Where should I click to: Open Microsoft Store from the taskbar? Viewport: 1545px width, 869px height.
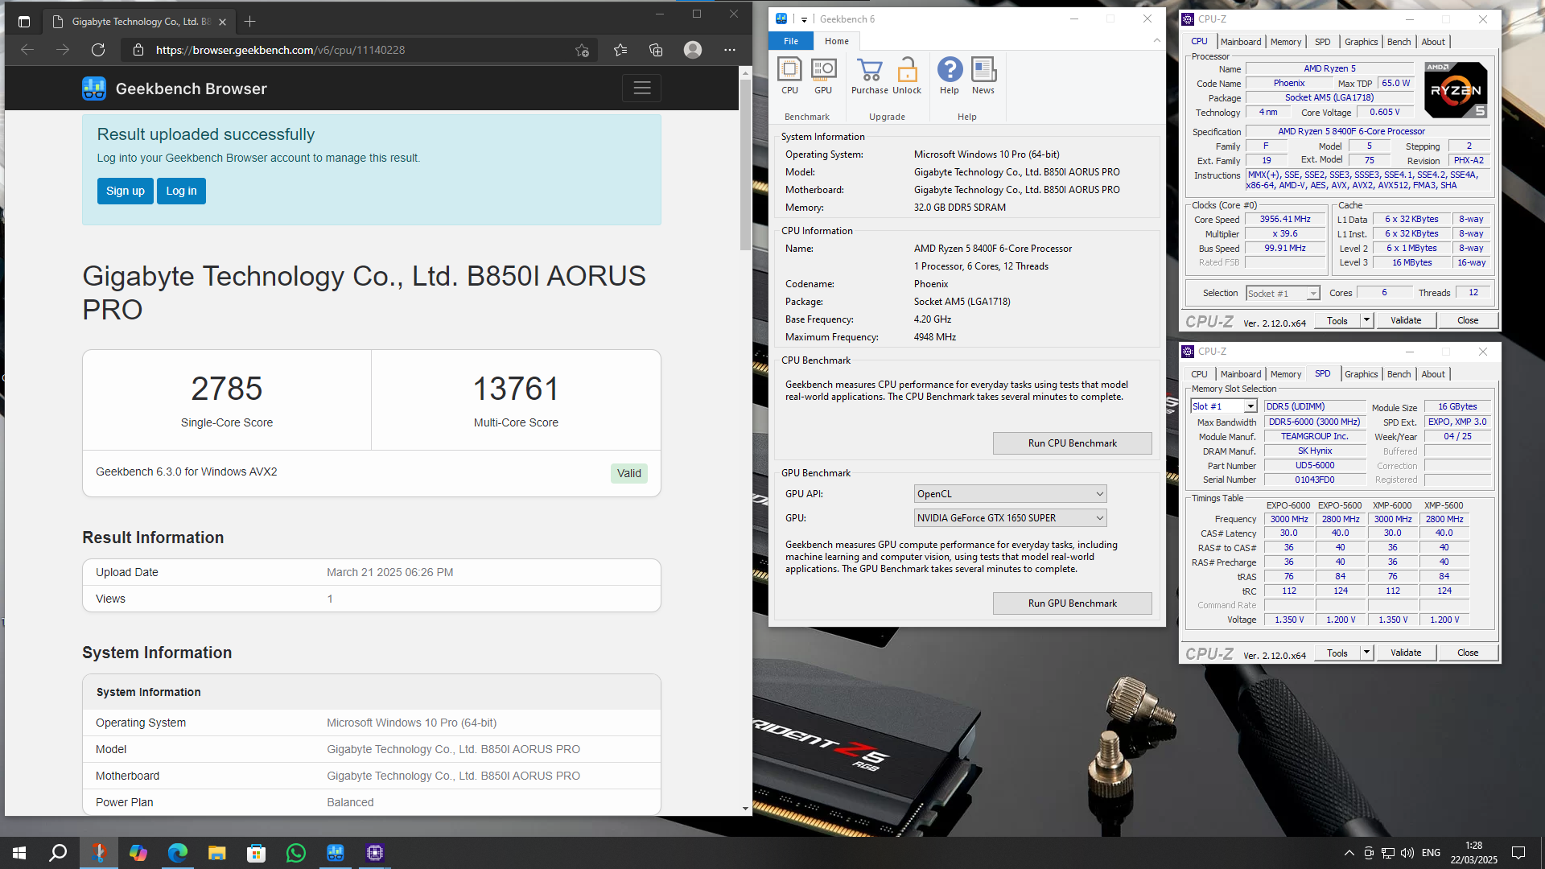tap(256, 853)
